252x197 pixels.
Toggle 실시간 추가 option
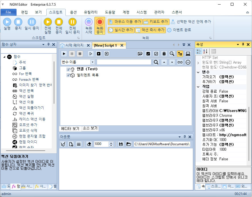121,30
